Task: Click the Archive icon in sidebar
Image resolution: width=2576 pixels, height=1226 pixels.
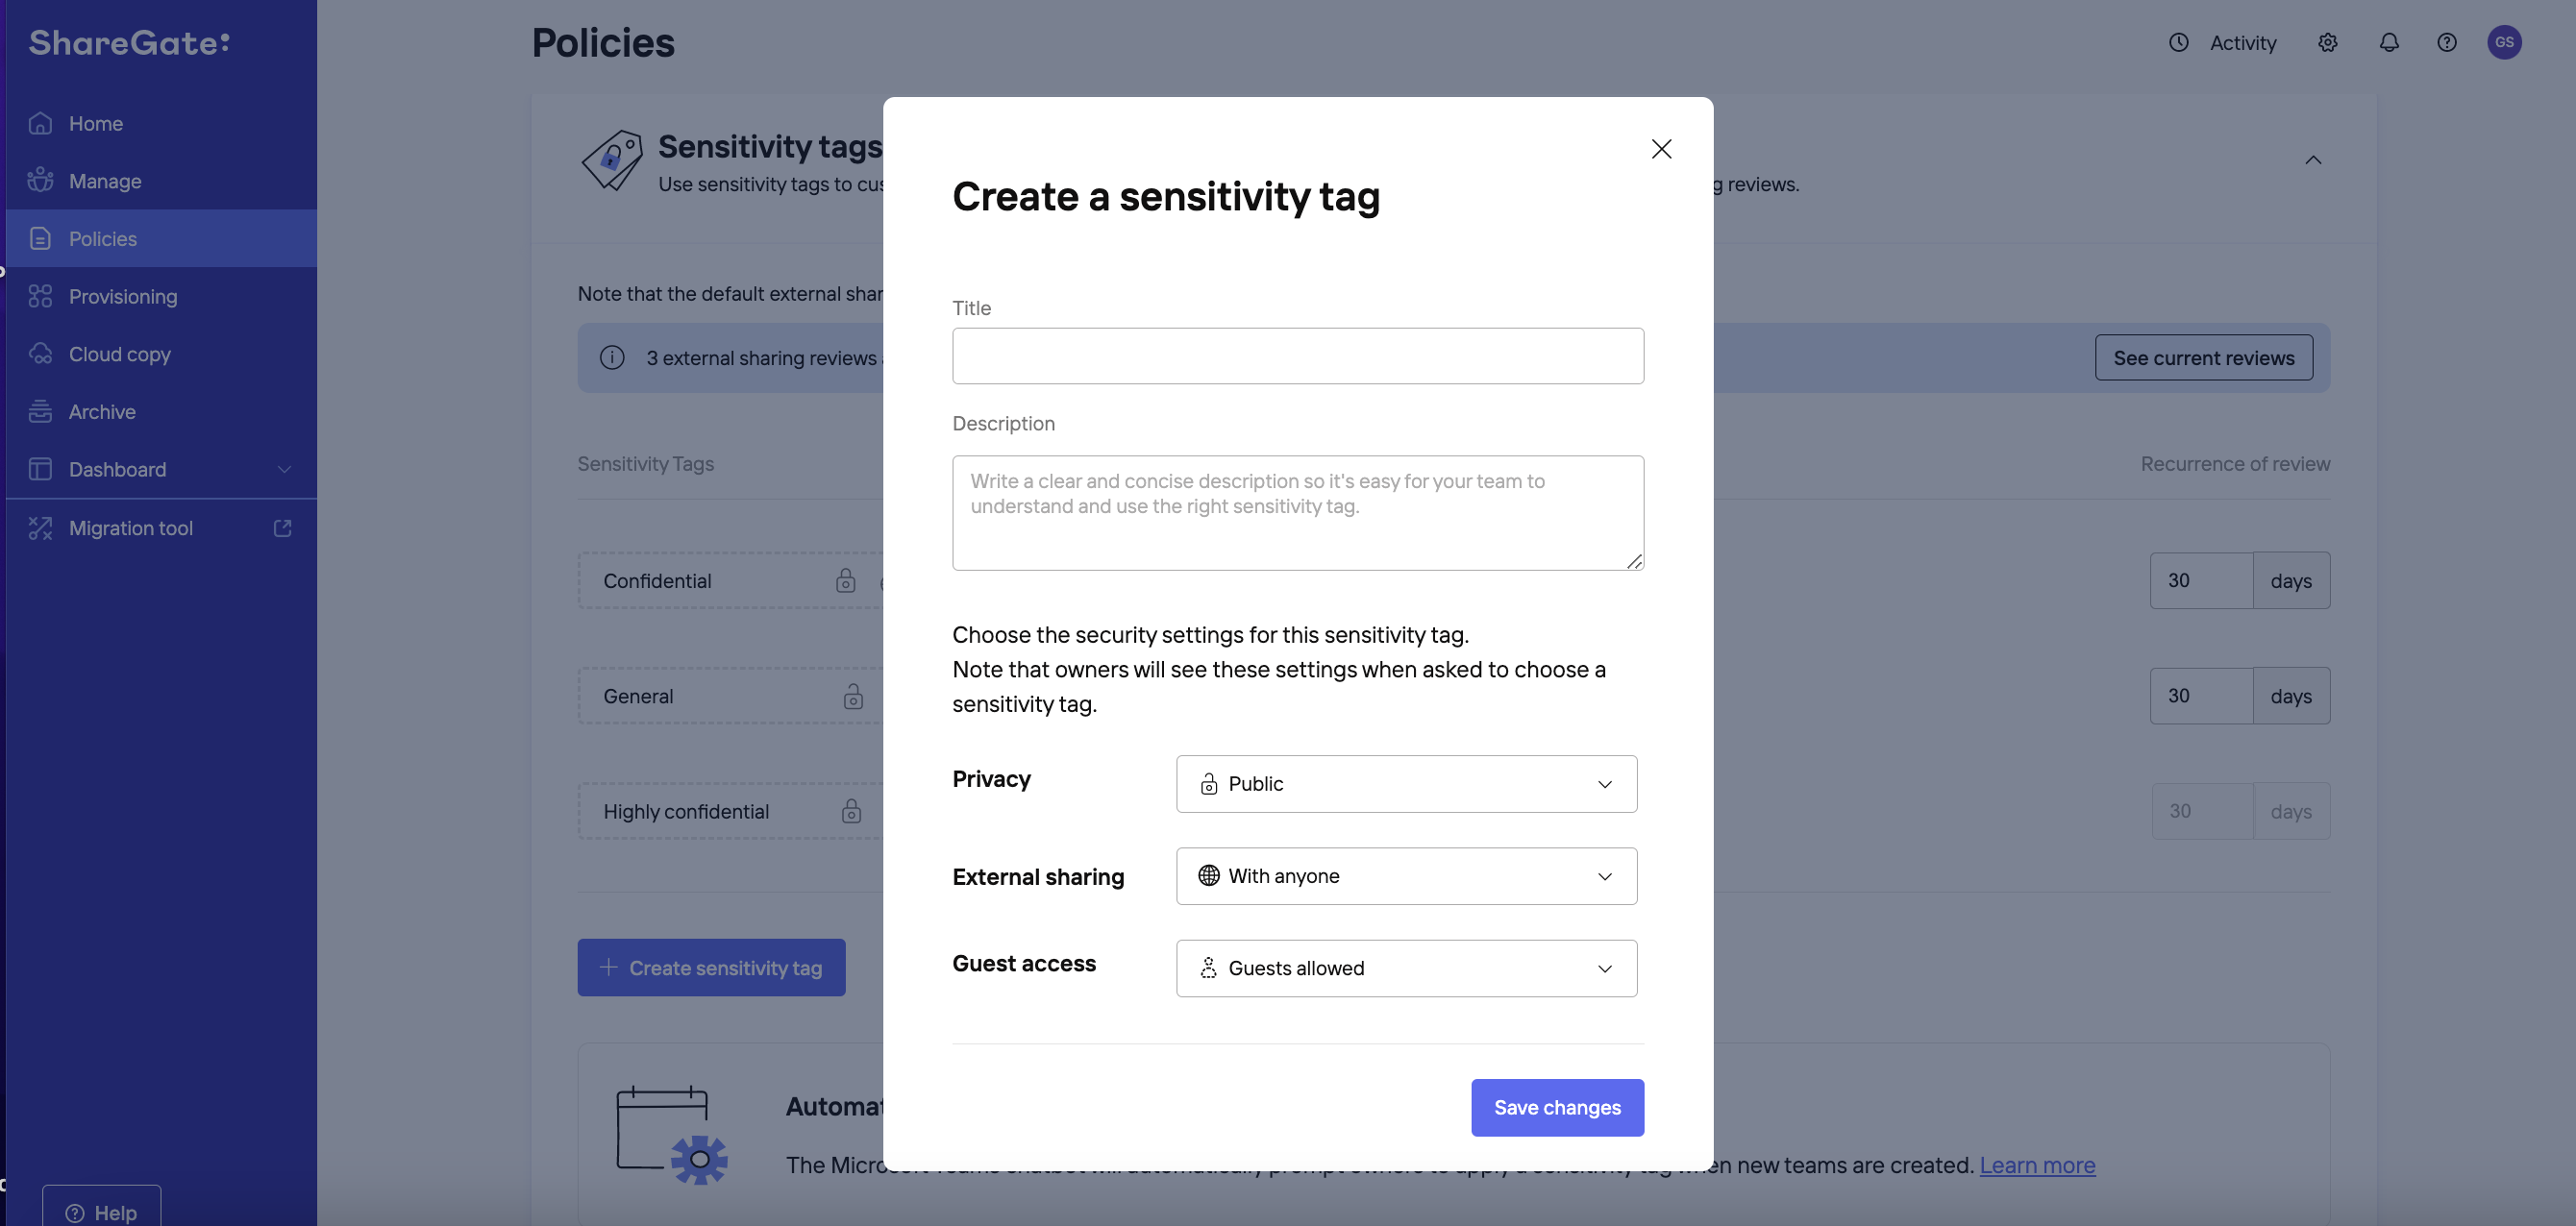Action: 39,412
